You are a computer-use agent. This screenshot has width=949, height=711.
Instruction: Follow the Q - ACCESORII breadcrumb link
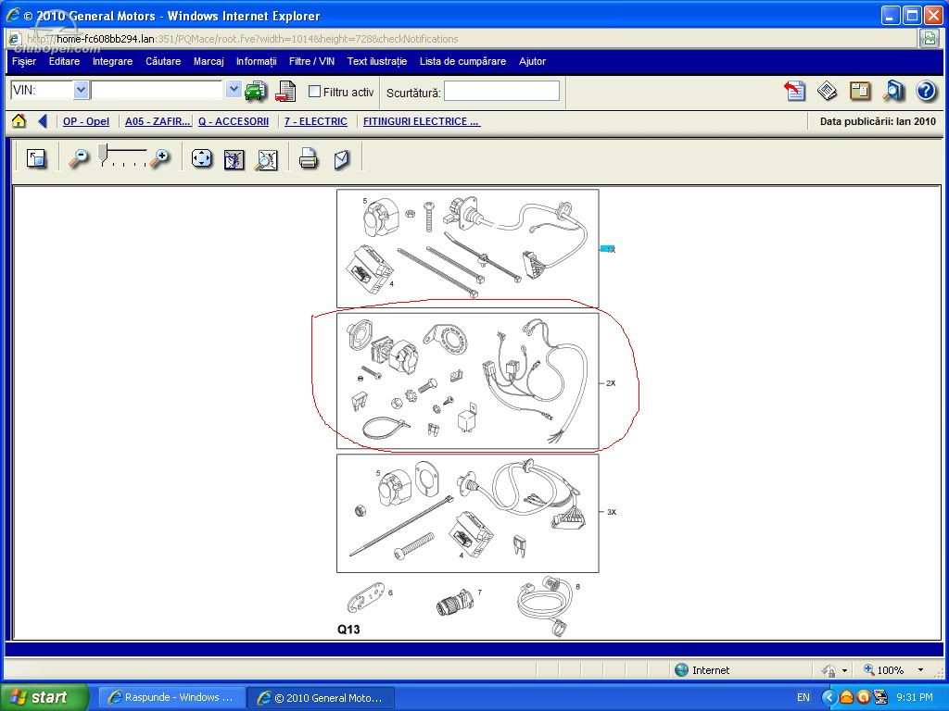(x=234, y=121)
